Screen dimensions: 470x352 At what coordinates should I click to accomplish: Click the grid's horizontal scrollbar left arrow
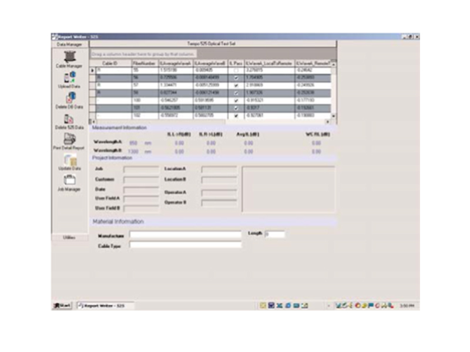pos(93,121)
